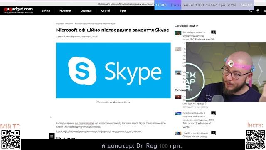Click the streamer webcam overlay
The image size is (266, 150).
[226, 72]
